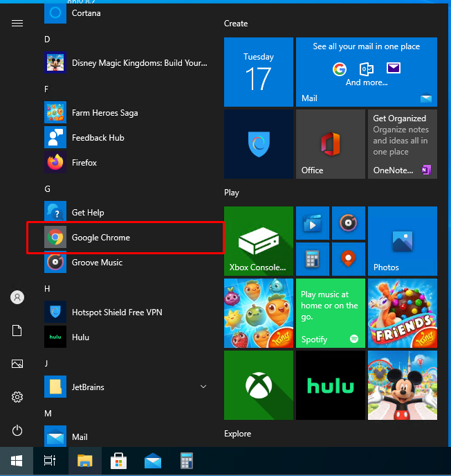Image resolution: width=451 pixels, height=476 pixels.
Task: Open the Candy Crush Friends tile
Action: (x=403, y=313)
